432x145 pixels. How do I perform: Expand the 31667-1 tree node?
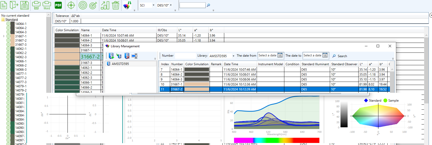[x=4, y=36]
